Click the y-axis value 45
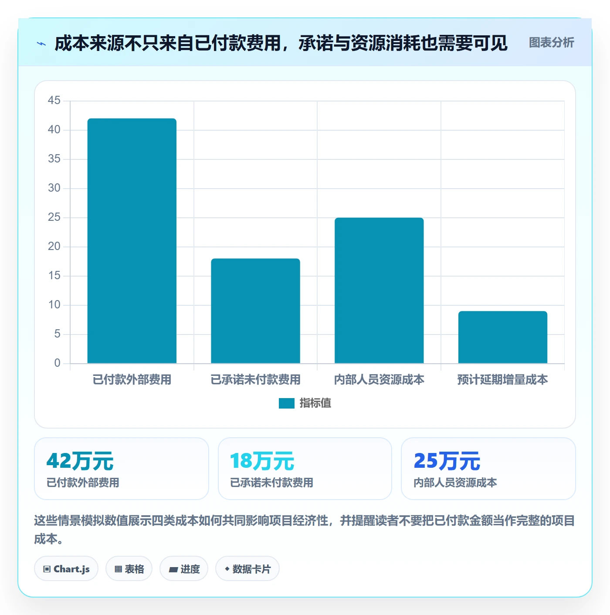Image resolution: width=610 pixels, height=615 pixels. tap(54, 101)
